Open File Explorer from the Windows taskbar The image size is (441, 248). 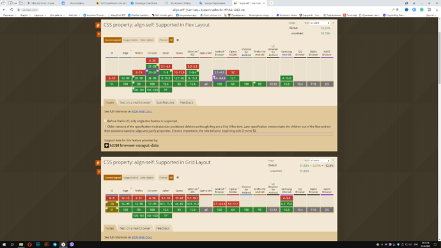point(21,244)
